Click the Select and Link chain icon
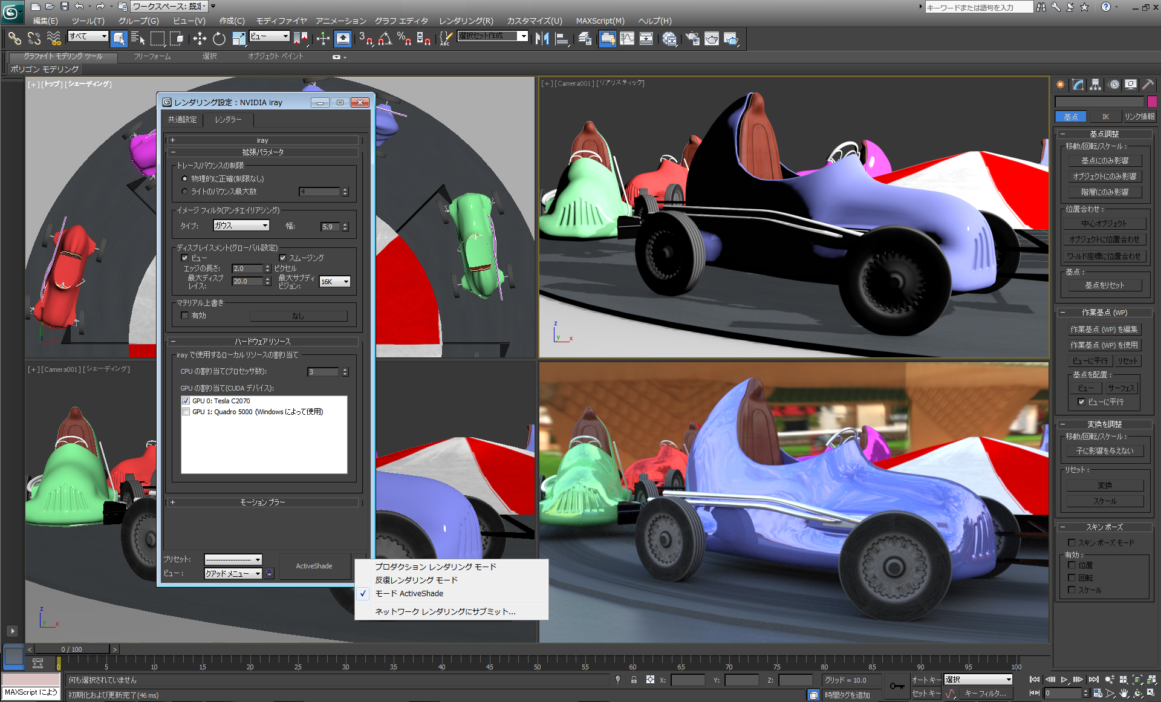1161x702 pixels. [15, 39]
